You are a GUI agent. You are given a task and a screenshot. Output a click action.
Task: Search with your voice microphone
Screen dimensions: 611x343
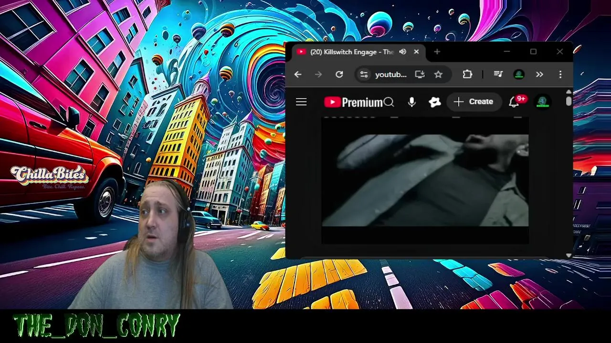tap(412, 102)
